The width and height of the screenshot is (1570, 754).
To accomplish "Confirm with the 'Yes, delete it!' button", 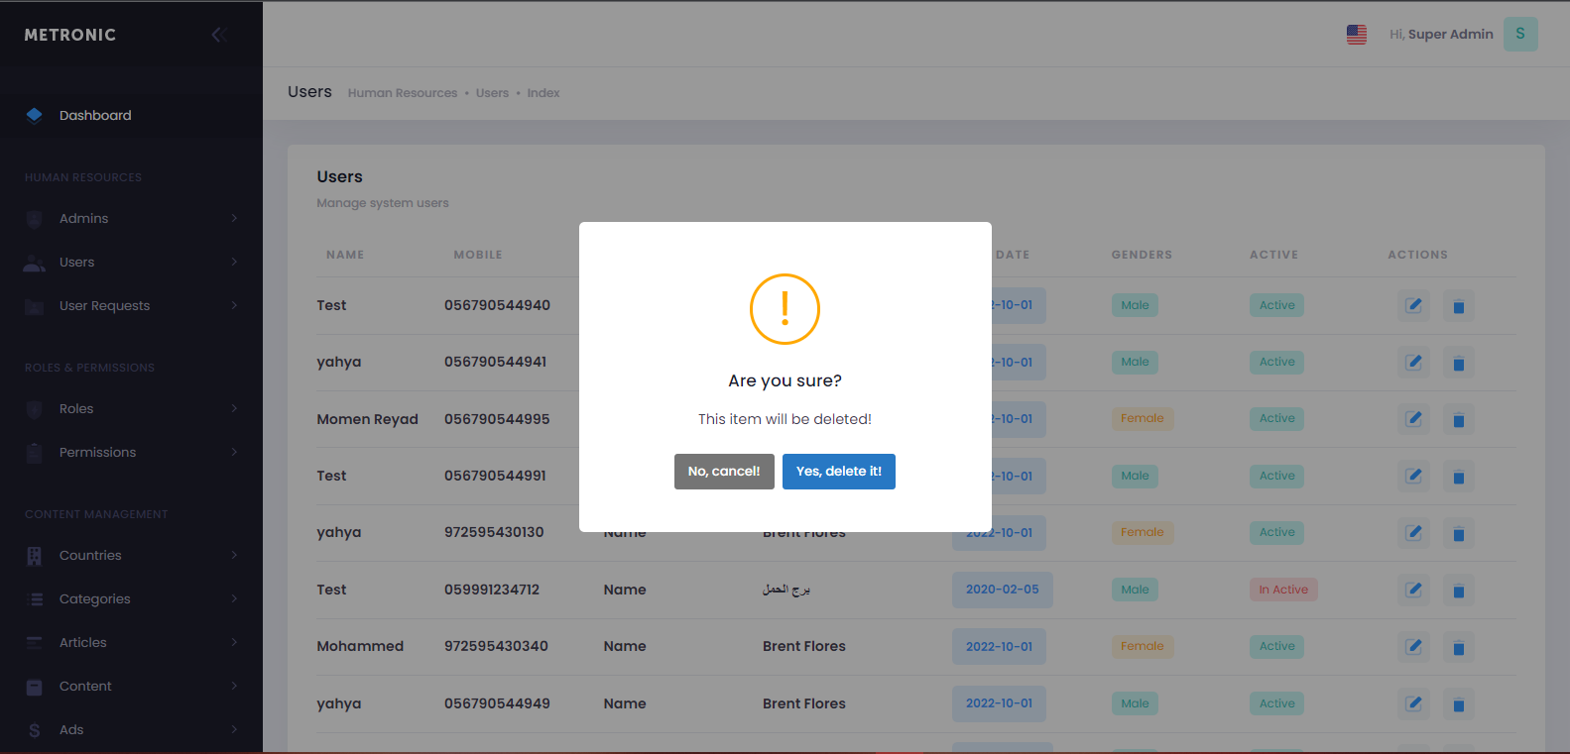I will (838, 472).
